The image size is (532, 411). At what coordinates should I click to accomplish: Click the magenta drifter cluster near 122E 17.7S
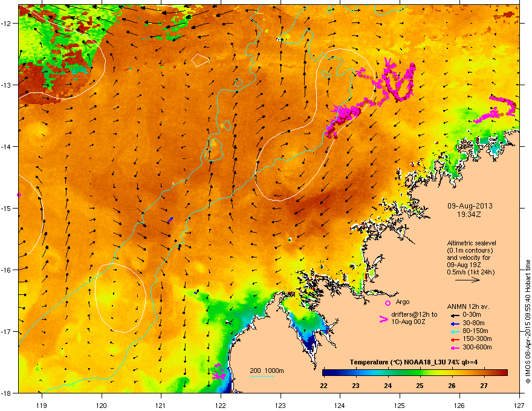[x=218, y=372]
